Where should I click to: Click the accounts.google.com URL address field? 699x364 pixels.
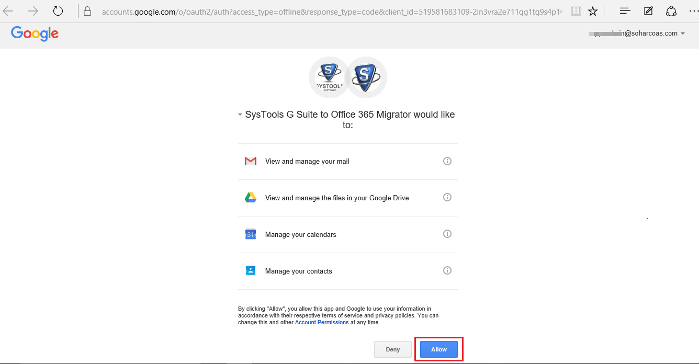[x=331, y=11]
